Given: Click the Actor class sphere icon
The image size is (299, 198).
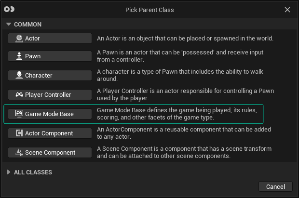Looking at the screenshot, I should click(x=19, y=39).
